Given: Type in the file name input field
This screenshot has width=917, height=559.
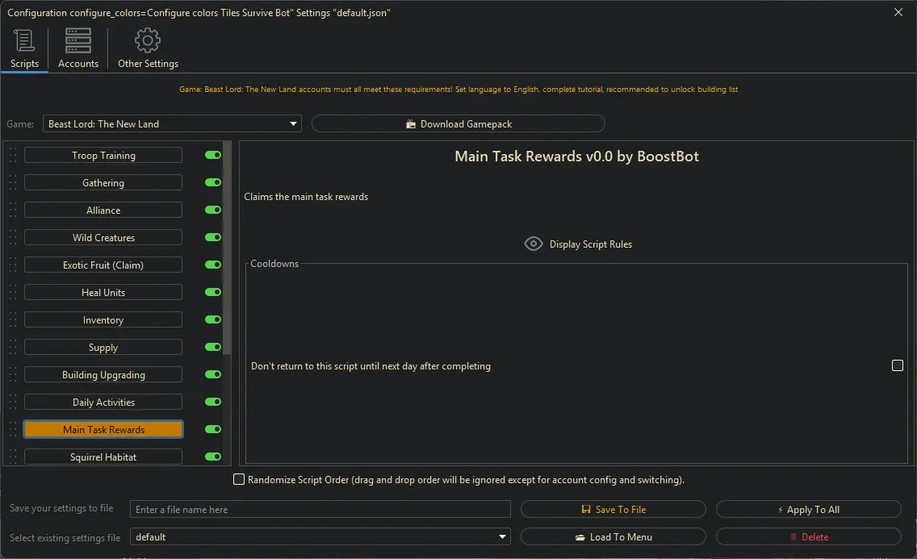Looking at the screenshot, I should (x=320, y=509).
